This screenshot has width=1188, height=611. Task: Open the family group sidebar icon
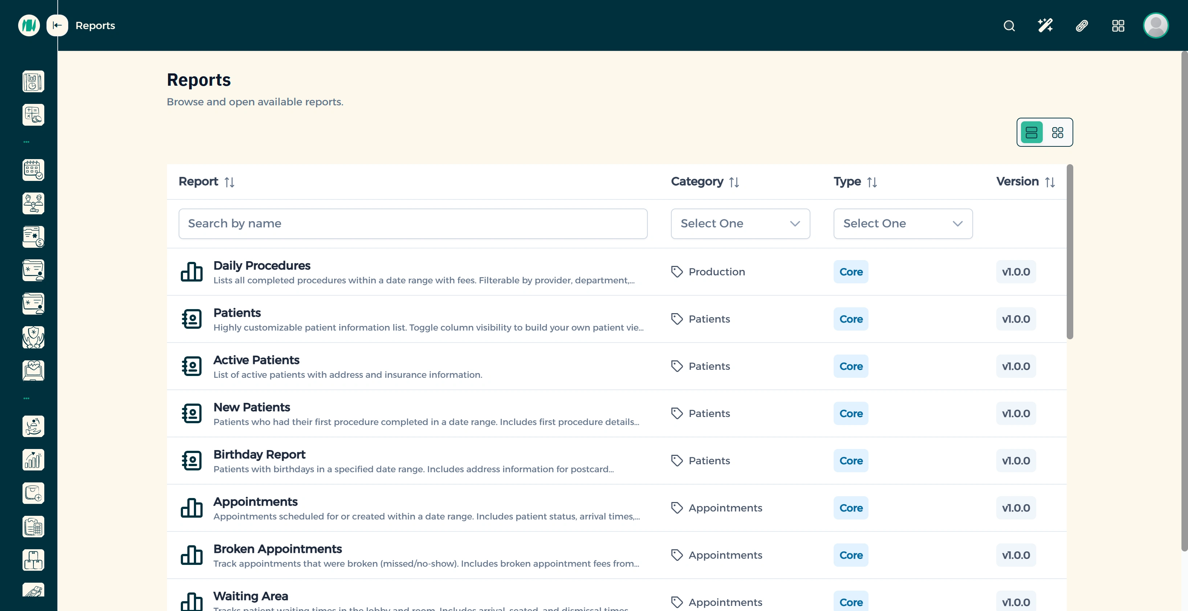[x=33, y=203]
